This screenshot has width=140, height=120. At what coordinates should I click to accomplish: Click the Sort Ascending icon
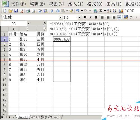coord(109,11)
